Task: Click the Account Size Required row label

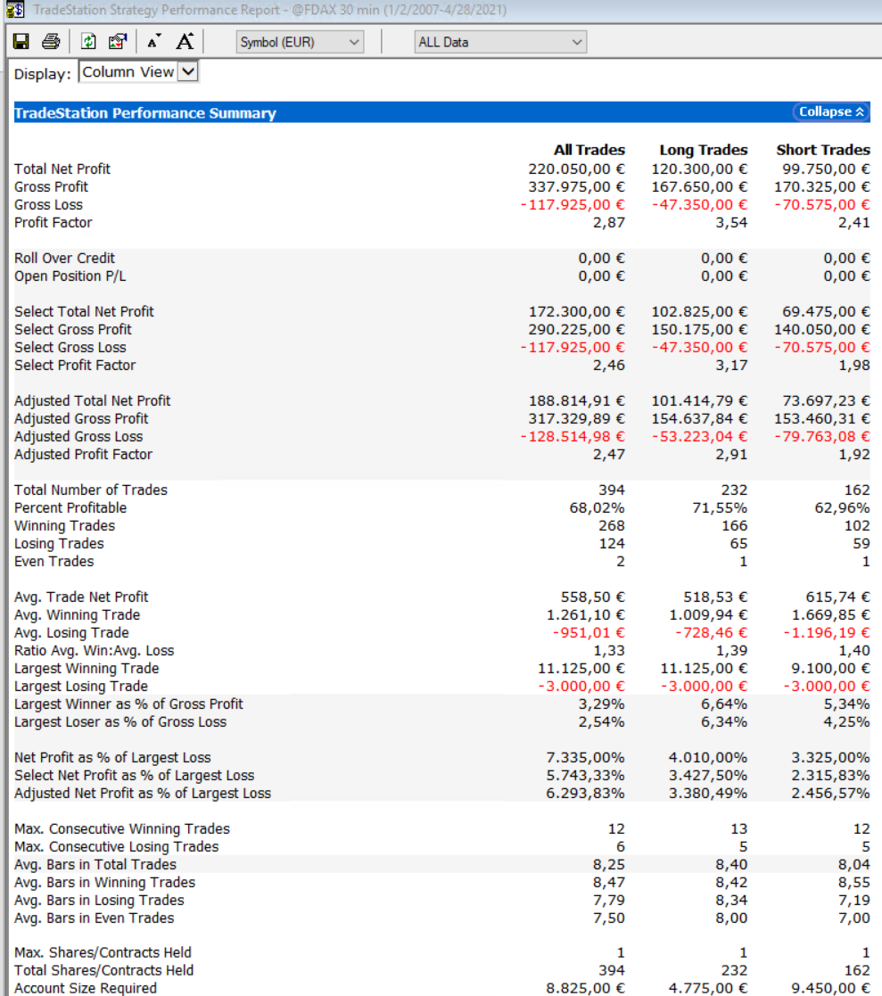Action: click(x=86, y=988)
